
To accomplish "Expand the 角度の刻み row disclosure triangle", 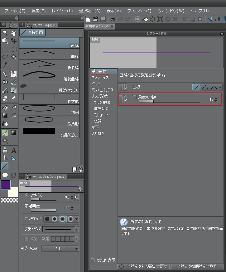I will 126,99.
